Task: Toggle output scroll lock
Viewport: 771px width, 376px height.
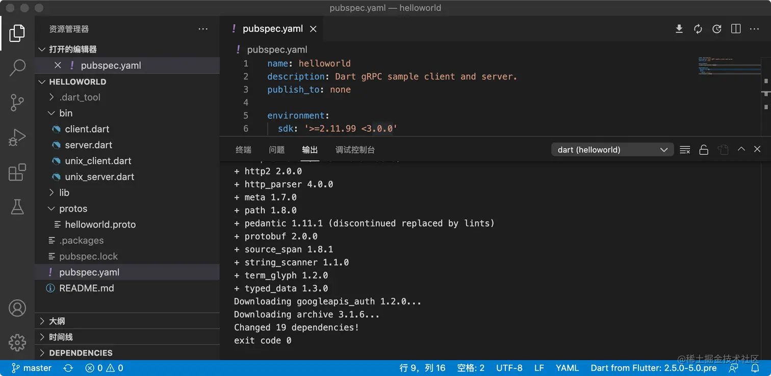Action: [704, 149]
